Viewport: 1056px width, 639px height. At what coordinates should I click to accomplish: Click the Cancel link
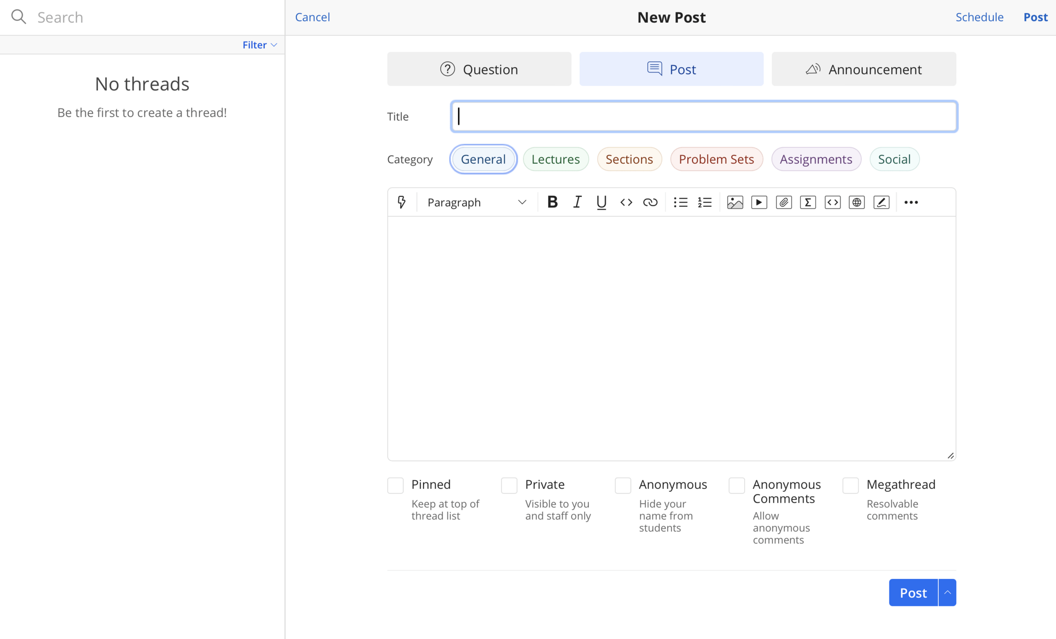click(312, 17)
